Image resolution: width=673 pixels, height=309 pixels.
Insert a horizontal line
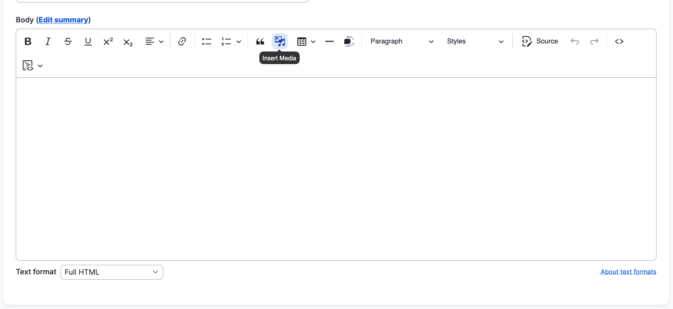click(x=329, y=41)
